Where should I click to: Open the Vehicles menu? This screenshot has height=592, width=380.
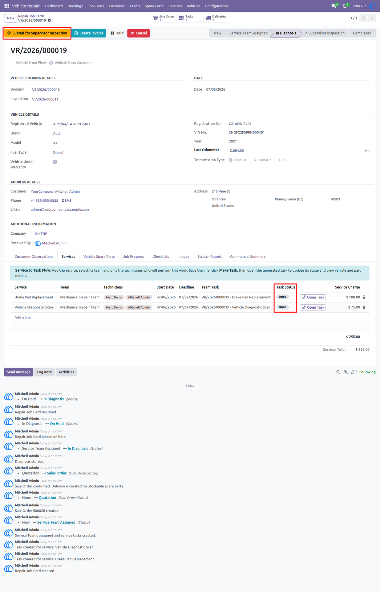[193, 6]
